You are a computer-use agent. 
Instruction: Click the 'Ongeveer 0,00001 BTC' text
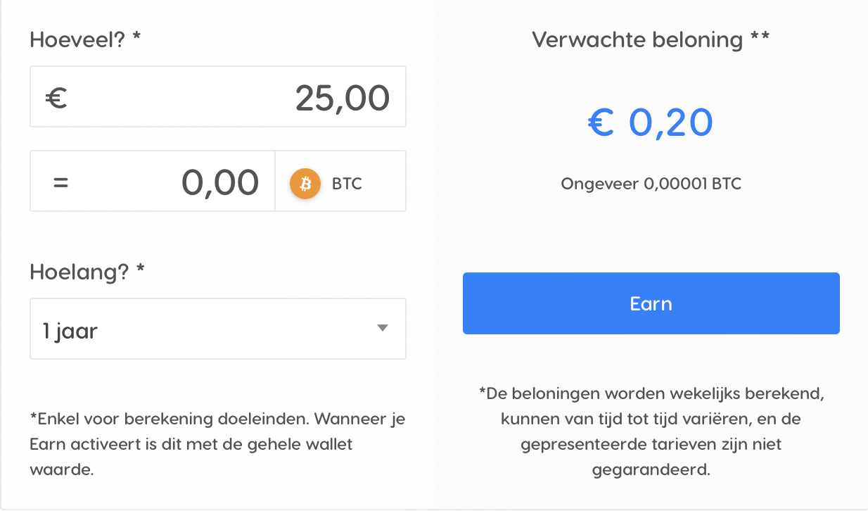click(x=651, y=184)
